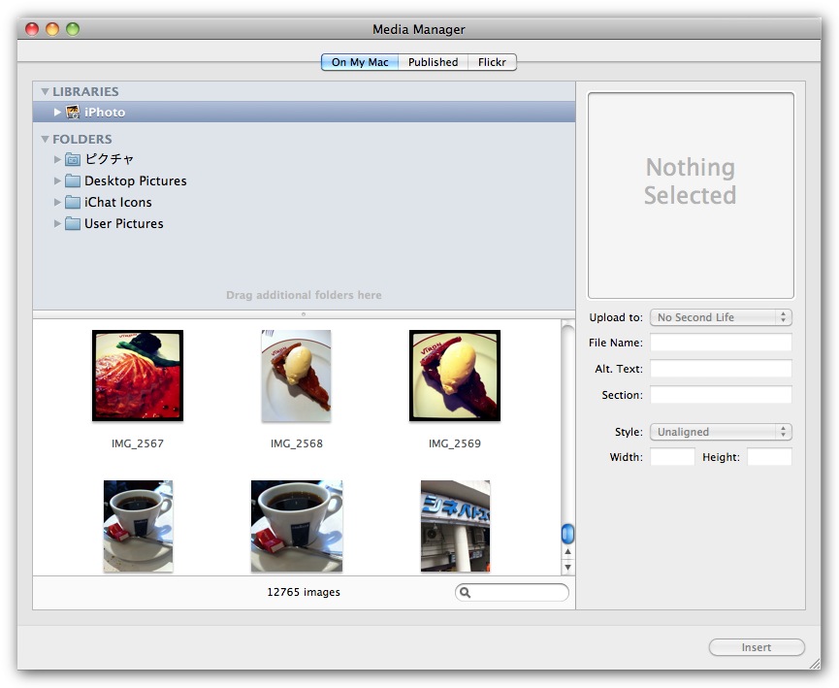This screenshot has height=688, width=839.
Task: Select the On My Mac tab
Action: (359, 62)
